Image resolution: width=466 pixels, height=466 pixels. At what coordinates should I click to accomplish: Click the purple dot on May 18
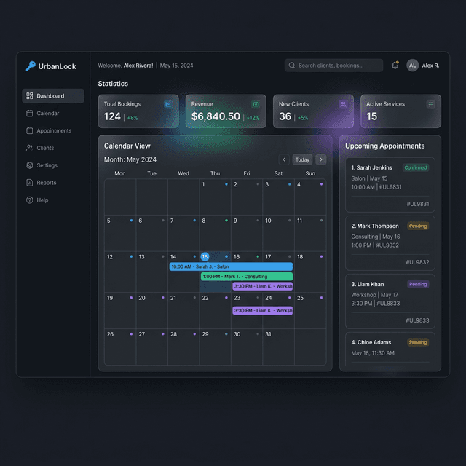coord(321,256)
